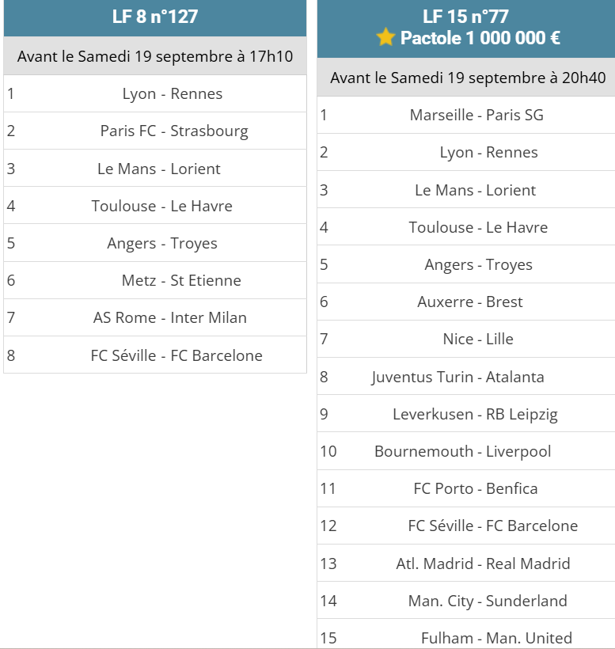Screen dimensions: 615x649
Task: Select FC Séville - FC Barcelone in LF 8
Action: pyautogui.click(x=155, y=355)
